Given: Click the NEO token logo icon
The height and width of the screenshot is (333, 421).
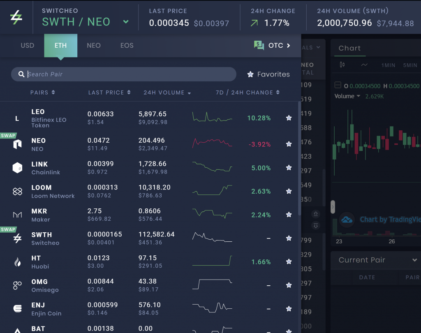Looking at the screenshot, I should point(17,144).
